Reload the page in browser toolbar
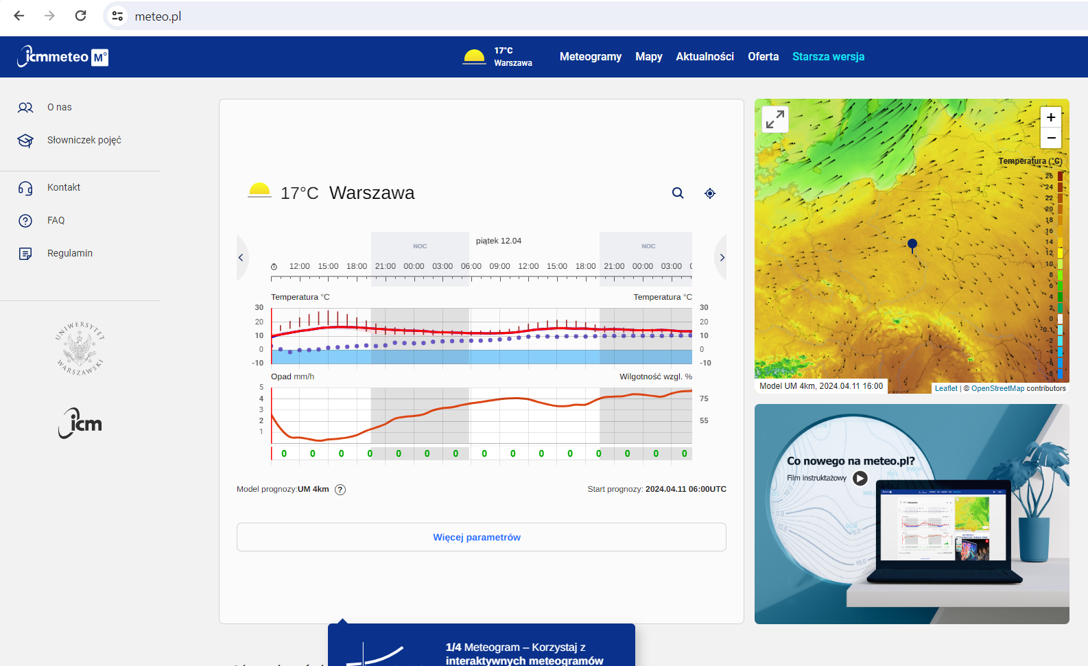The height and width of the screenshot is (666, 1088). click(80, 16)
